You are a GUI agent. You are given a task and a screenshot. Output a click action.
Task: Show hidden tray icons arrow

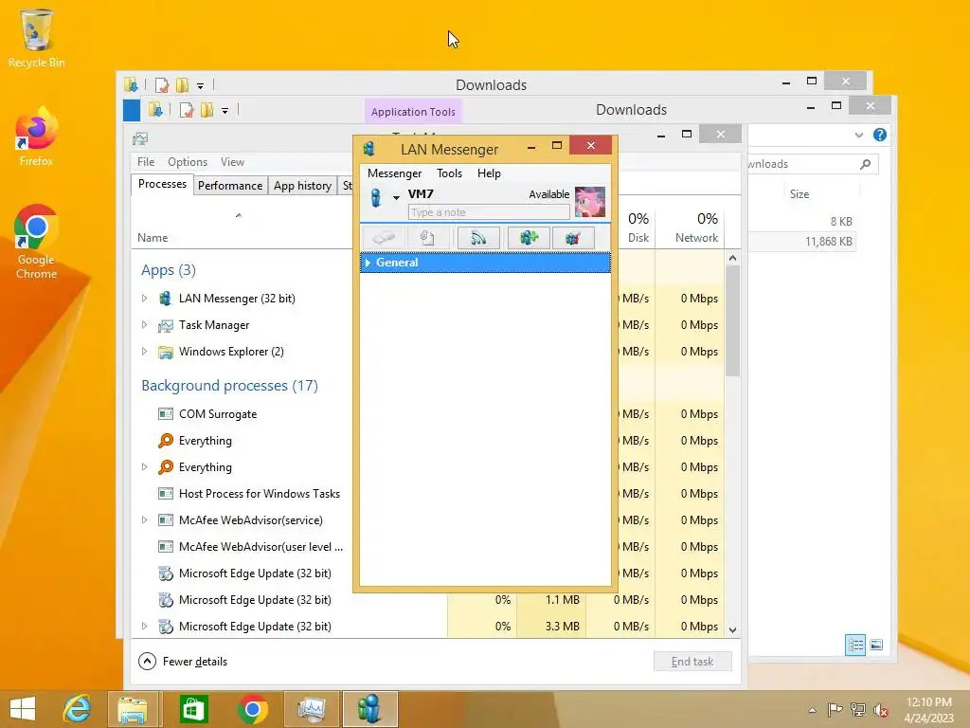pos(812,710)
